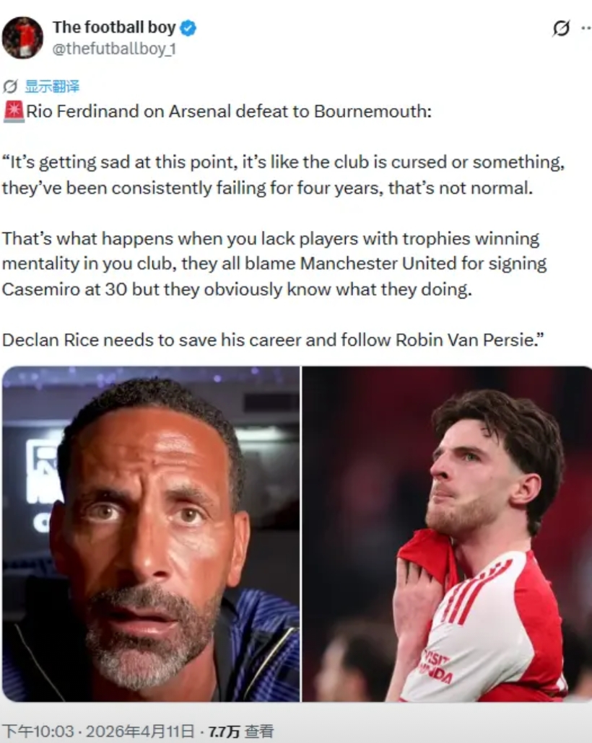Open the Declan Rice photo
Image resolution: width=592 pixels, height=743 pixels.
[447, 534]
